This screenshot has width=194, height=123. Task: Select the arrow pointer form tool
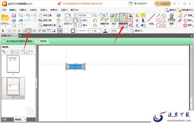(3, 31)
